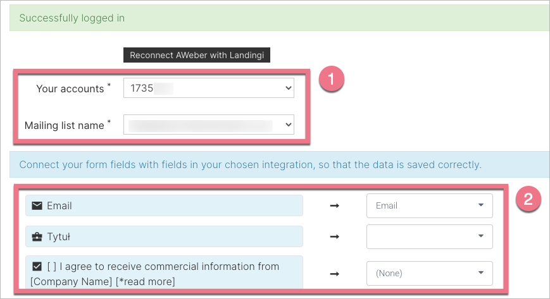
Task: Click Reconnect AWeber with Landingi button
Action: click(196, 55)
